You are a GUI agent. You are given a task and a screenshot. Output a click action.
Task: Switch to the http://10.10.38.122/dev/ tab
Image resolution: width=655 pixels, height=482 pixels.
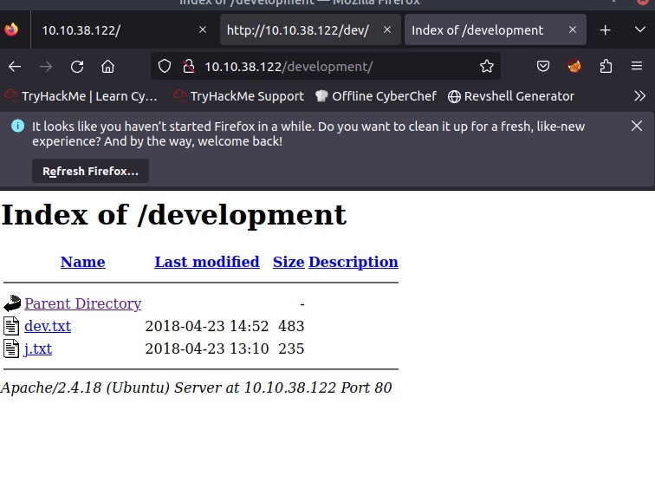(x=310, y=30)
